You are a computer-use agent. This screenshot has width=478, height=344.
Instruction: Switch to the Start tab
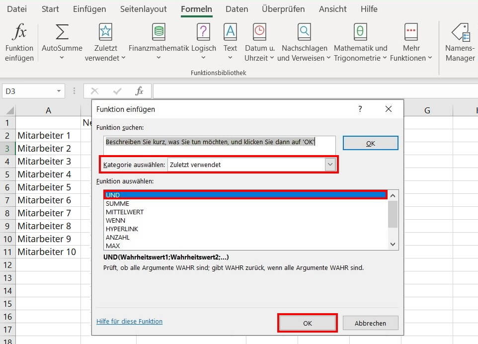click(x=50, y=9)
